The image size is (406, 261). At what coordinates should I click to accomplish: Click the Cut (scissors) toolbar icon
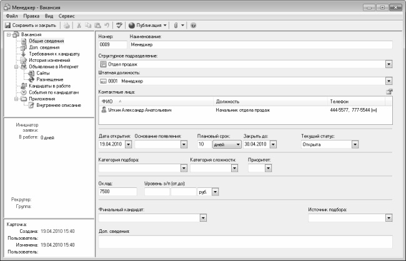[x=80, y=26]
